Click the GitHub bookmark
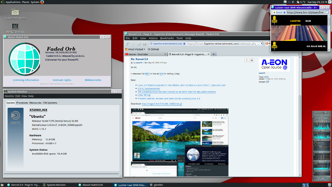Image resolution: width=332 pixels, height=187 pixels. [153, 49]
